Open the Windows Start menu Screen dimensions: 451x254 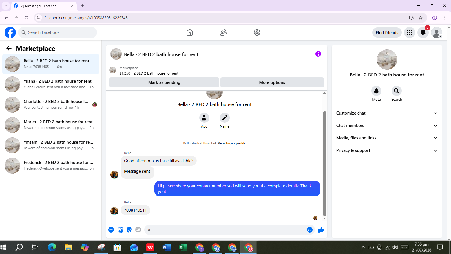(x=3, y=248)
